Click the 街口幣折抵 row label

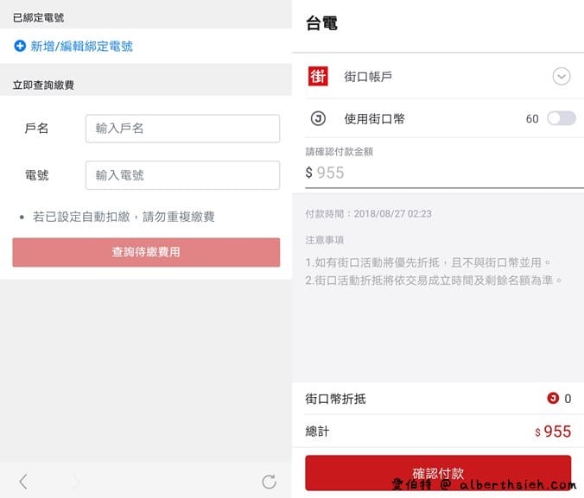click(x=335, y=399)
